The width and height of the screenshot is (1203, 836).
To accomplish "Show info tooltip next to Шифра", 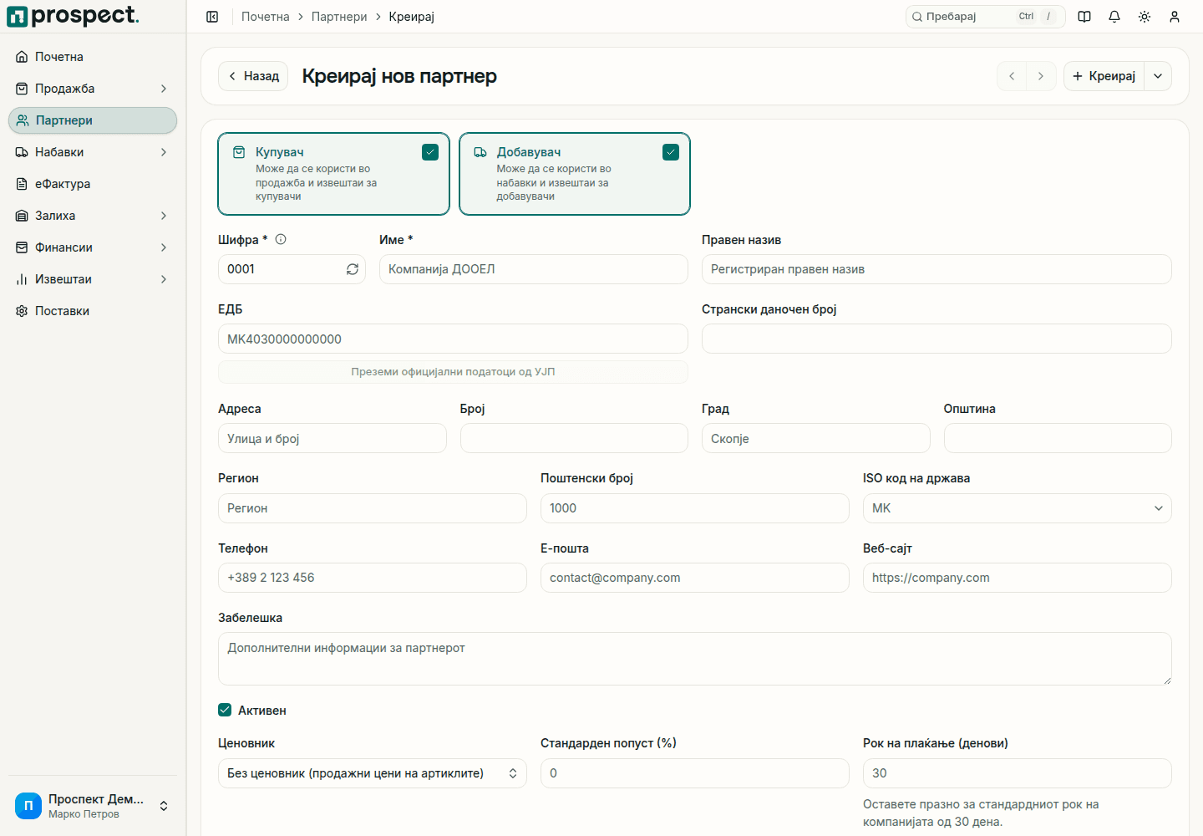I will 281,239.
